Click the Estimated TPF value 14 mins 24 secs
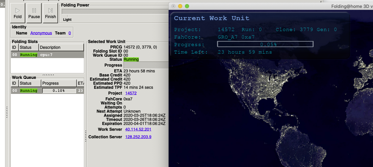373x167 pixels. [139, 87]
